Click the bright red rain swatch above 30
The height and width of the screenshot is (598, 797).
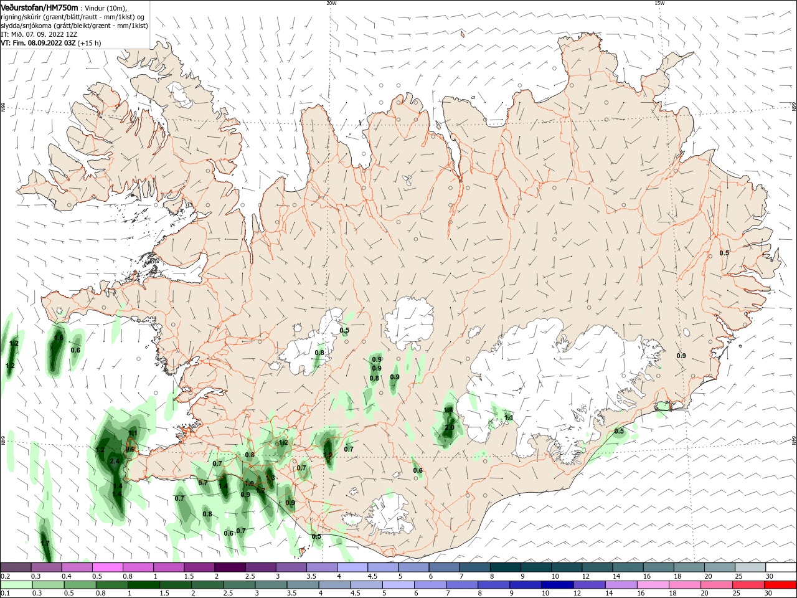[780, 585]
